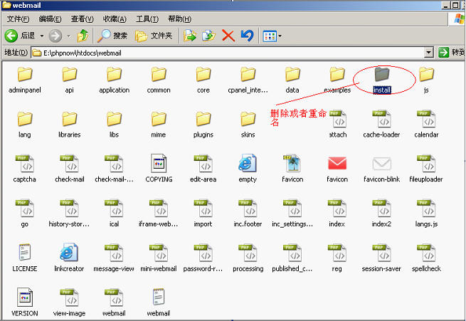Select the view-image PHP file
The image size is (466, 321).
coord(69,302)
